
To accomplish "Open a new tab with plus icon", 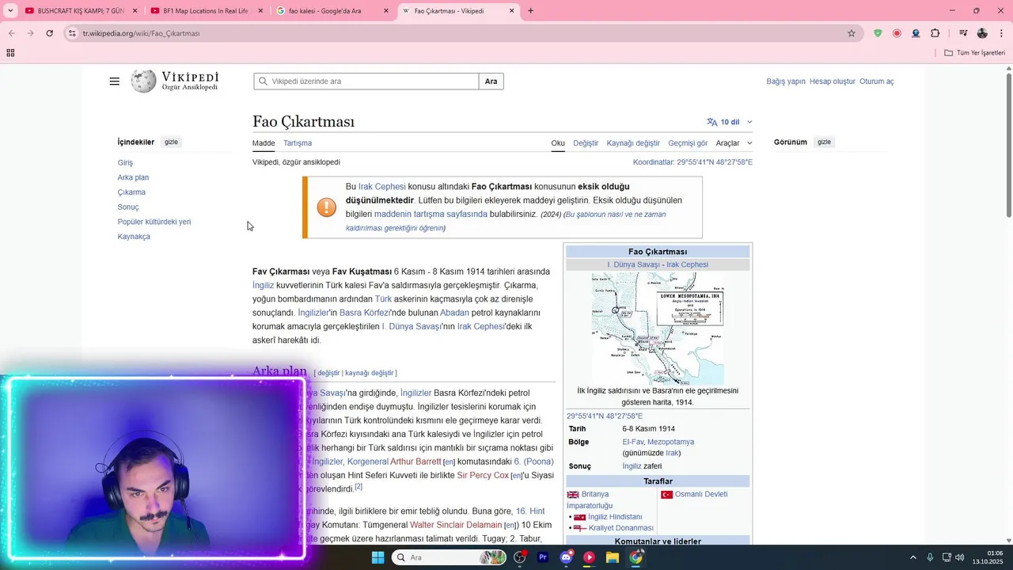I will (x=530, y=11).
